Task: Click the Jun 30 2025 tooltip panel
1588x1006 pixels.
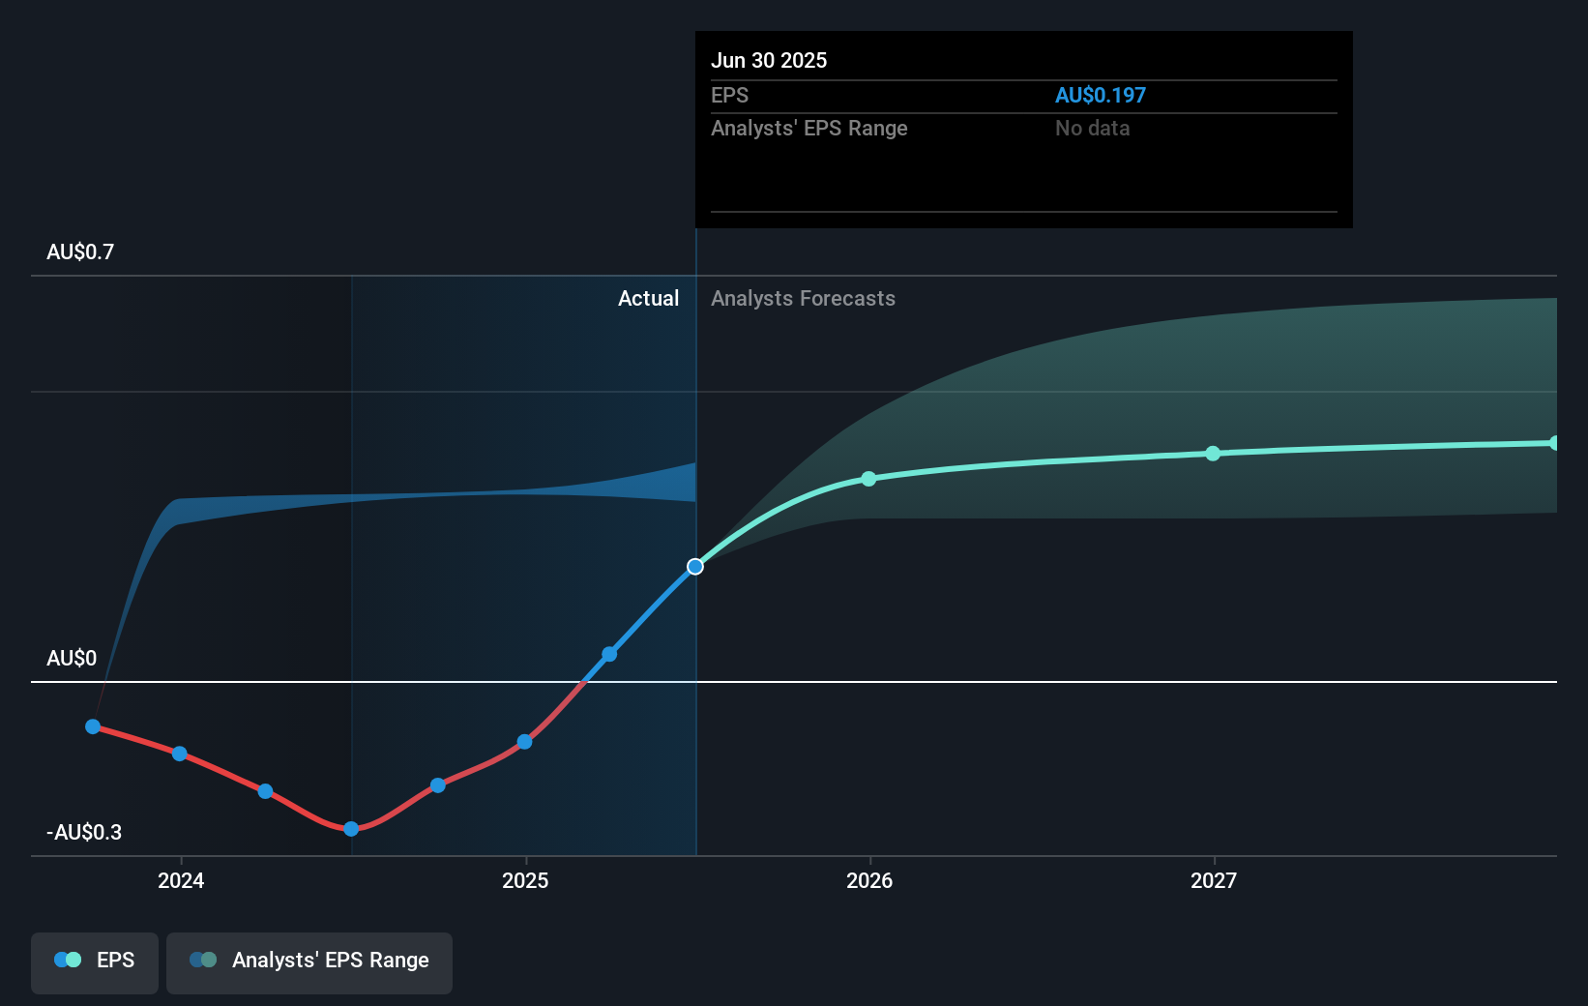Action: [1023, 129]
